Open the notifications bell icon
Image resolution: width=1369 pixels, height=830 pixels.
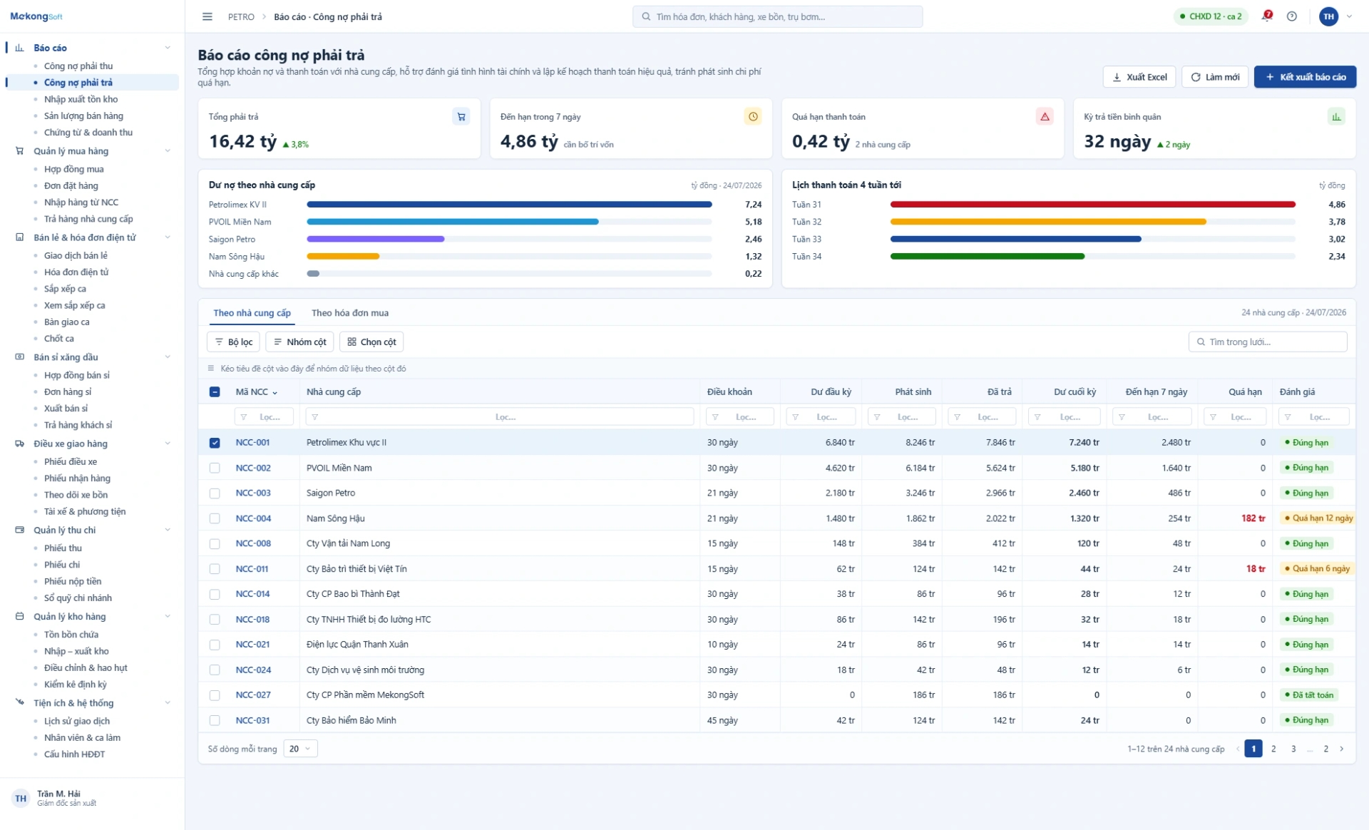pyautogui.click(x=1266, y=16)
